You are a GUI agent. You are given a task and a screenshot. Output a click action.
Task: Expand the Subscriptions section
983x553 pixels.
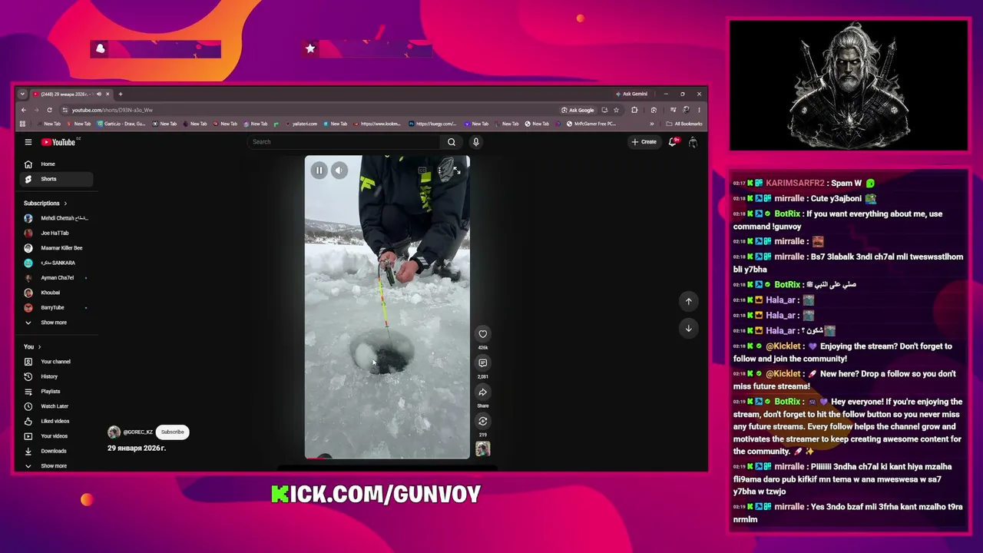click(45, 204)
